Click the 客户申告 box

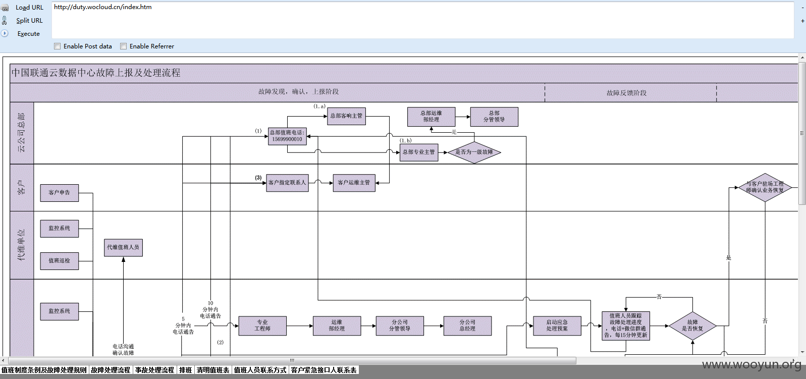pyautogui.click(x=60, y=193)
